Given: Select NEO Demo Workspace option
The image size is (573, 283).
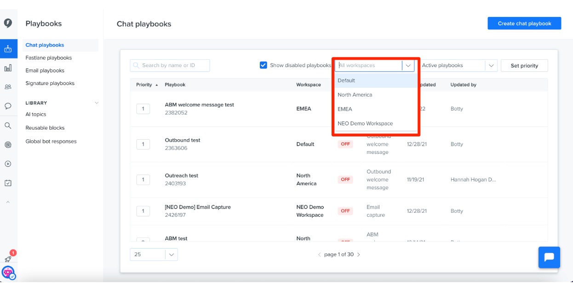Looking at the screenshot, I should (376, 123).
